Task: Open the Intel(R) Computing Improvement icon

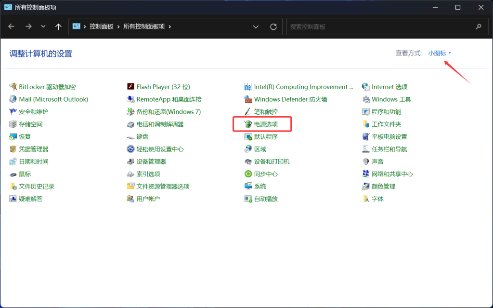Action: click(x=248, y=87)
